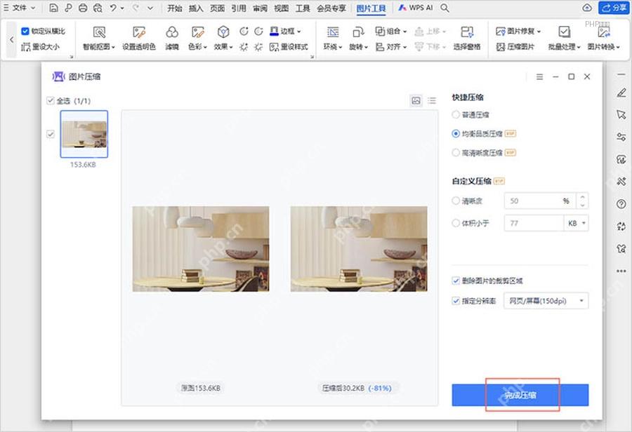The height and width of the screenshot is (432, 632).
Task: Switch to the 图片工具 picture tools tab
Action: [x=371, y=8]
